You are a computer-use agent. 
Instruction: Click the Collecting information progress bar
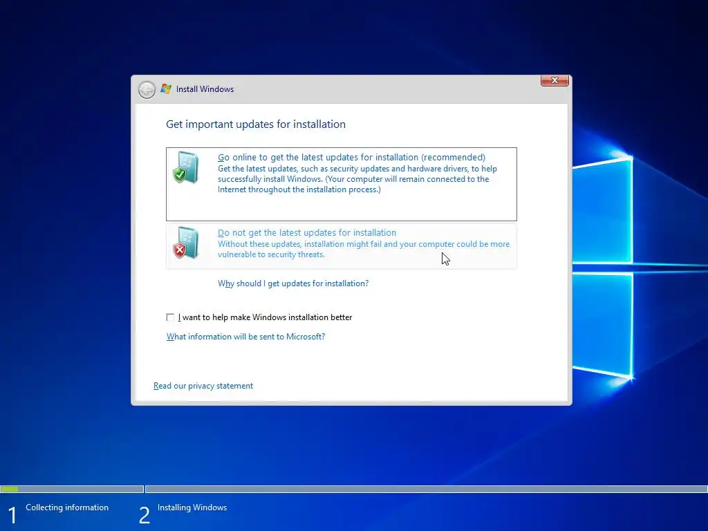(72, 489)
